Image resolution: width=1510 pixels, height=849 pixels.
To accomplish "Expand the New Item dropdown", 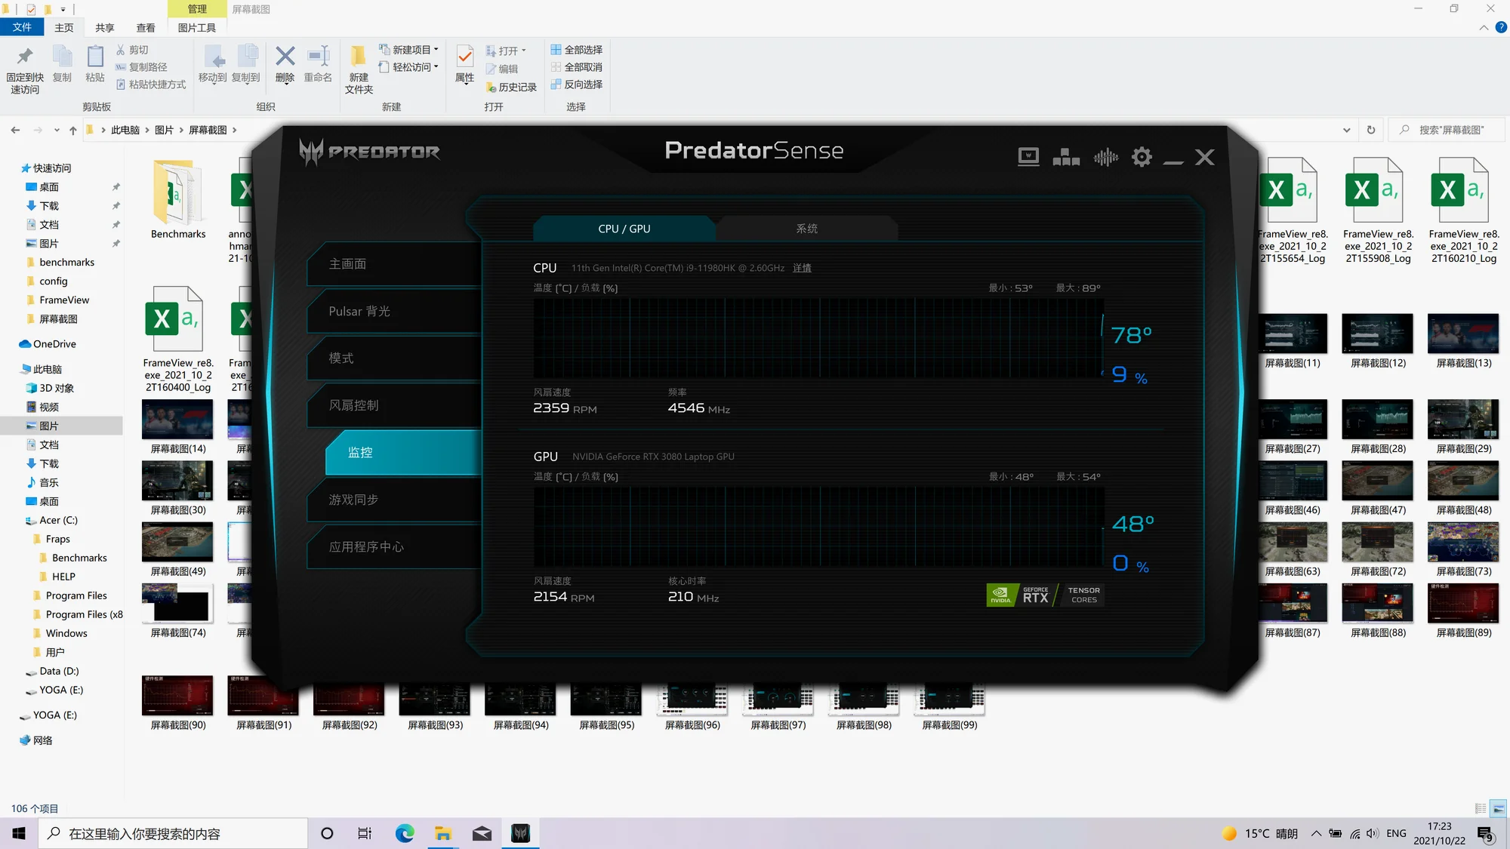I will point(436,50).
